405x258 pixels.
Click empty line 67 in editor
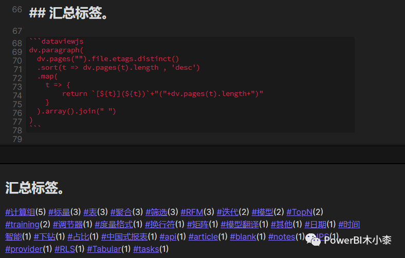(191, 31)
